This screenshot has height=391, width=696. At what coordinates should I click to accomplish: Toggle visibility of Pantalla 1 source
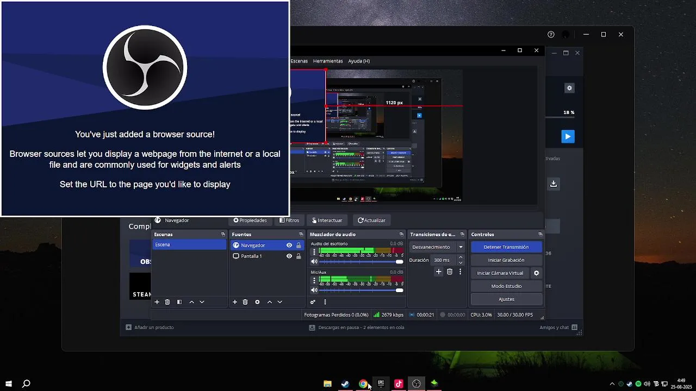point(289,256)
